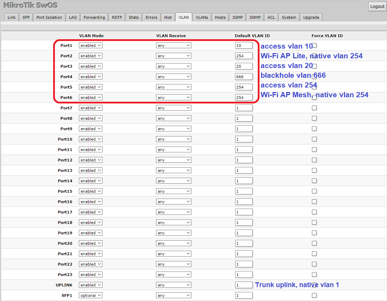Open the Link tab
The image size is (387, 301).
pyautogui.click(x=11, y=17)
